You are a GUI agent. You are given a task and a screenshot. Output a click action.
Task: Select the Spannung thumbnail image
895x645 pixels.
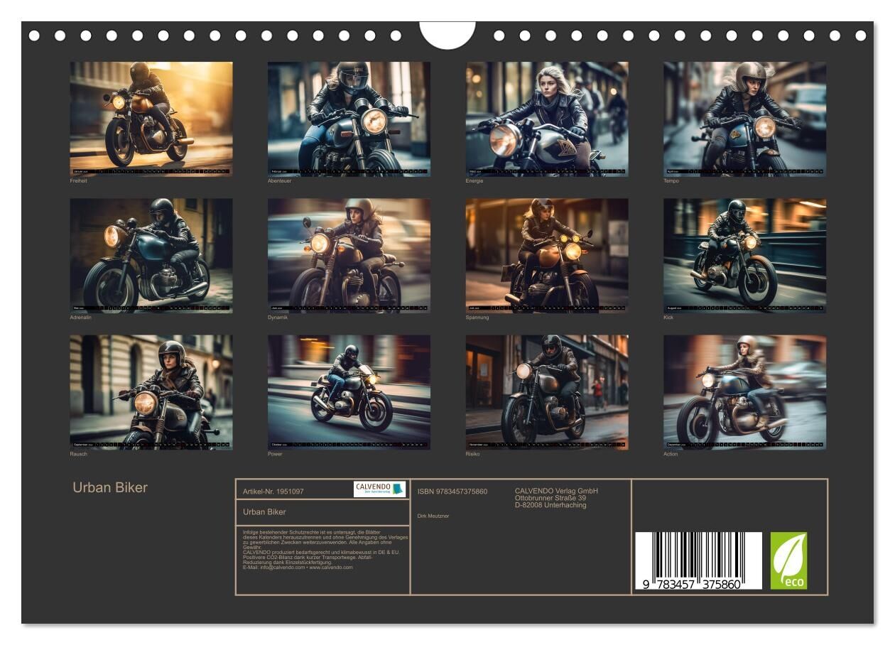547,255
